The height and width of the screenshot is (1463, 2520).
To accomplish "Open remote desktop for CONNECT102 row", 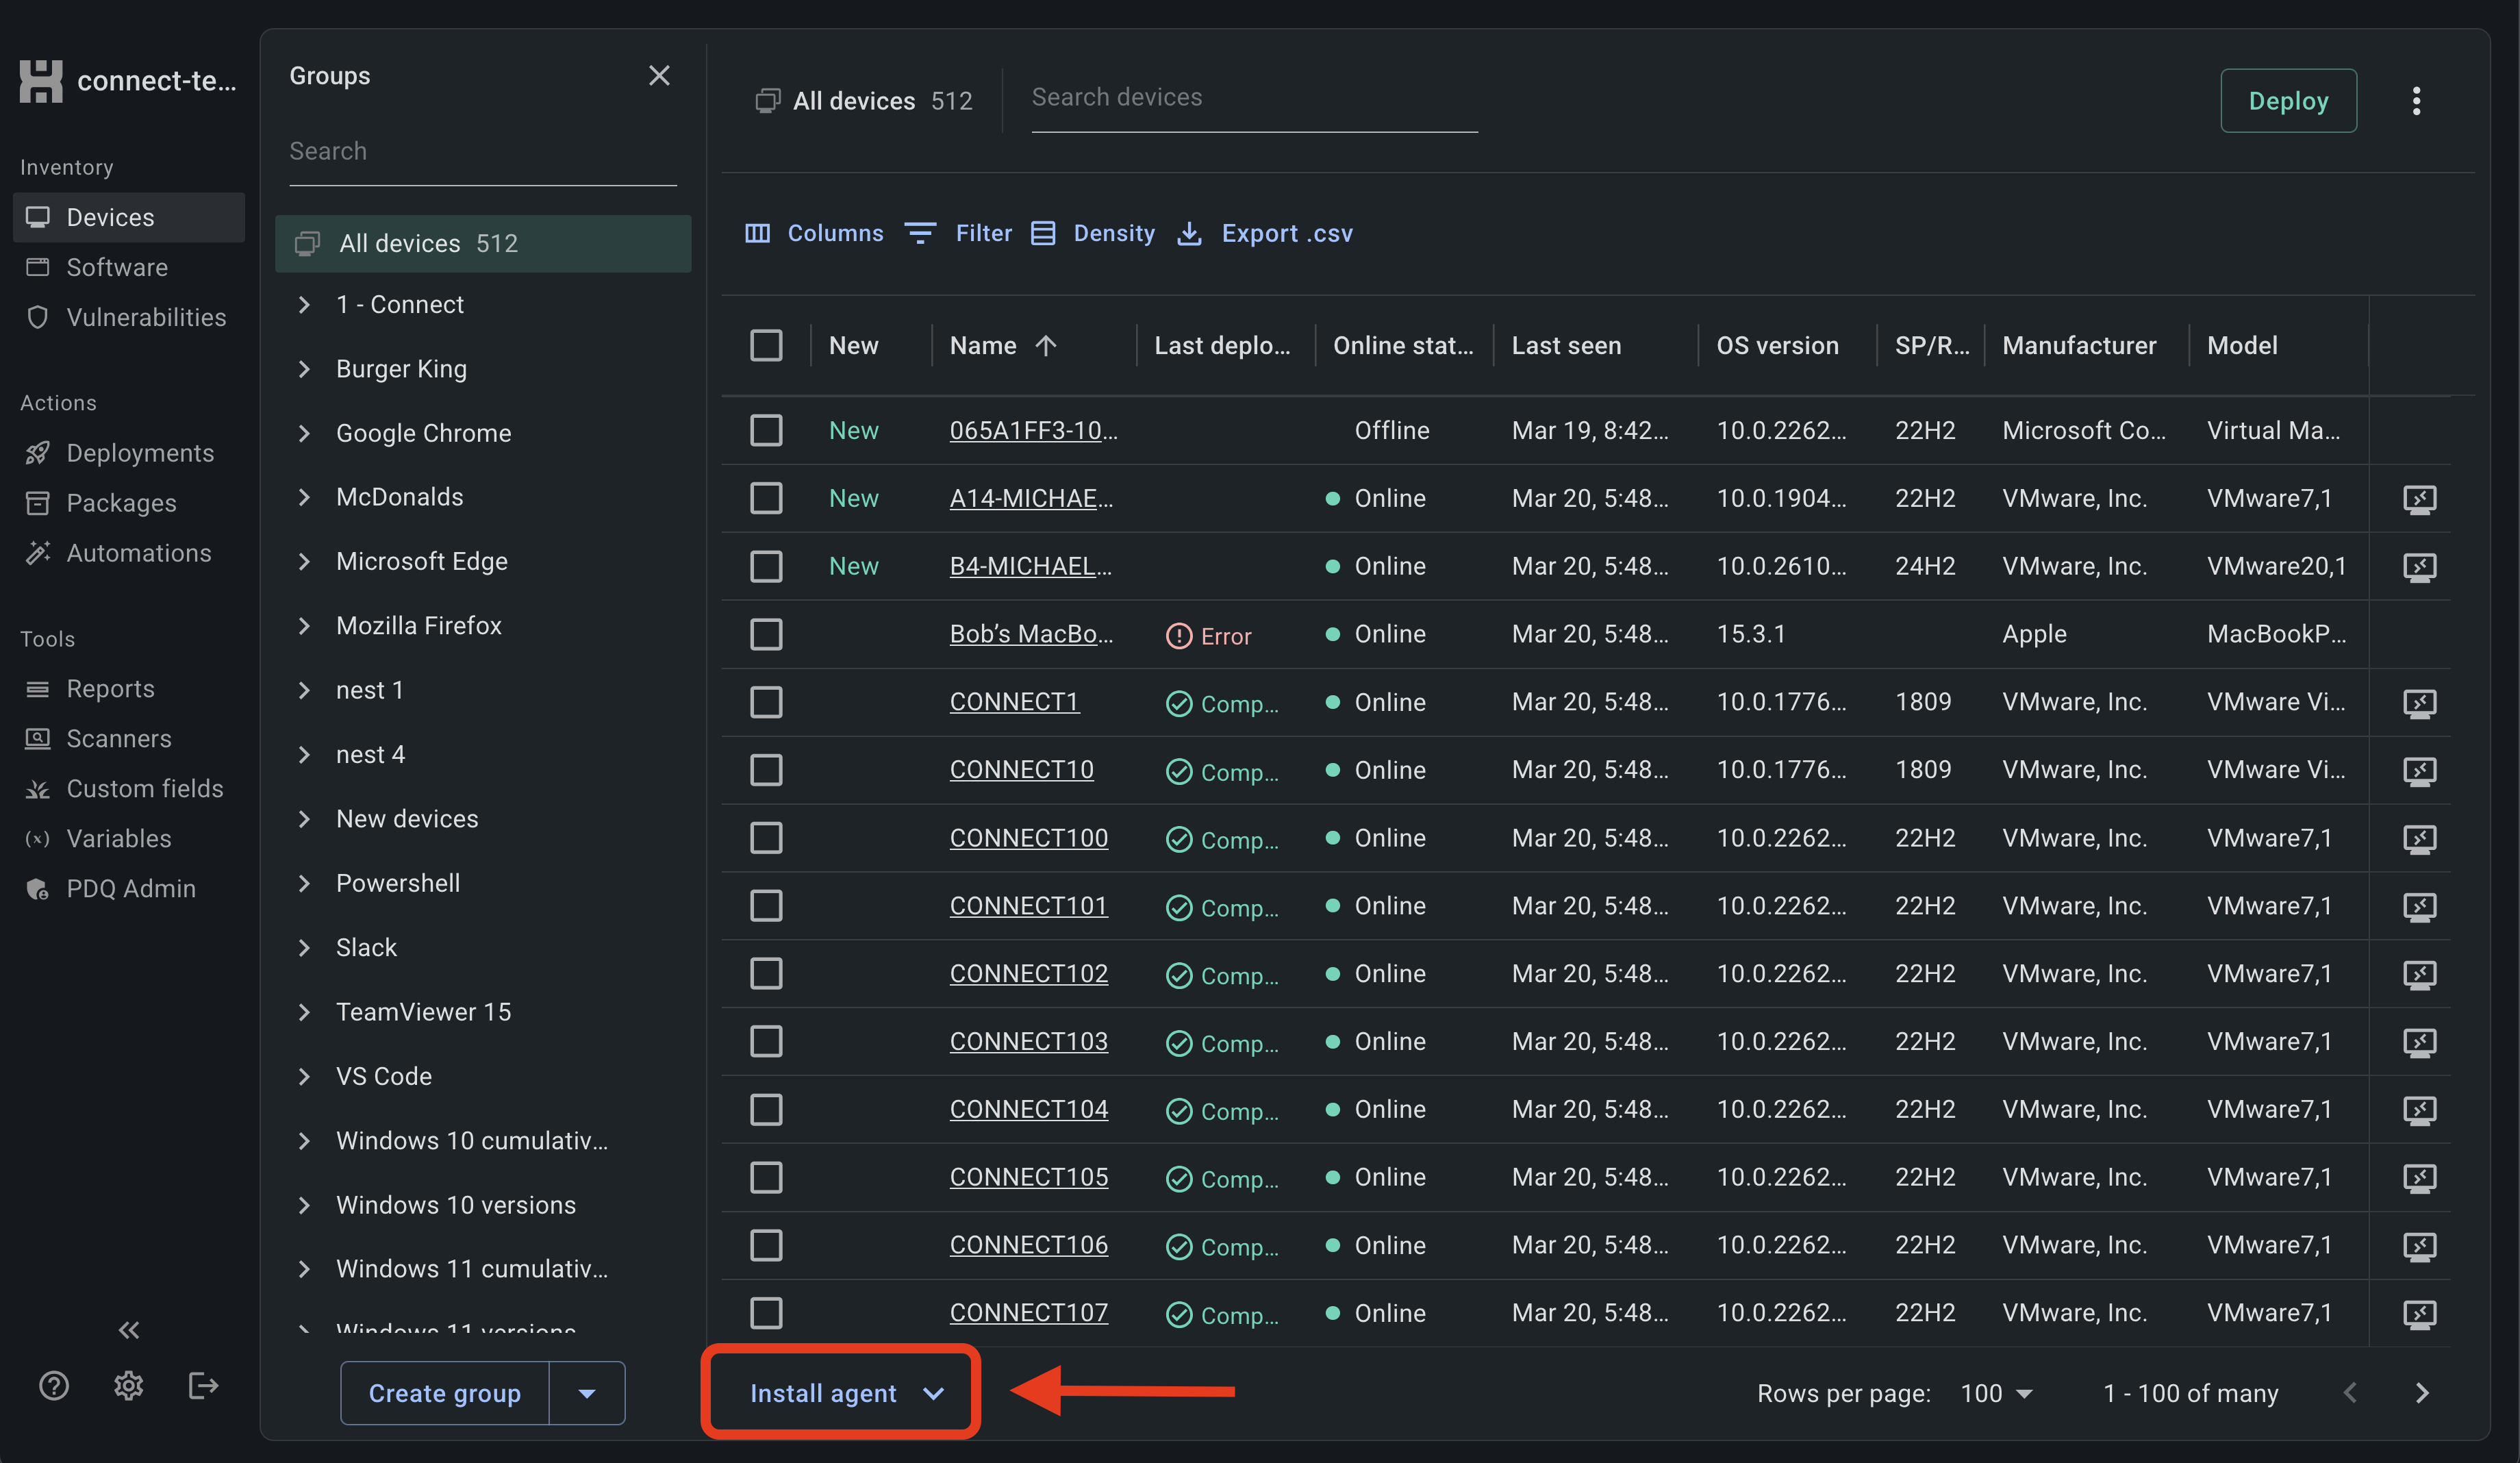I will pyautogui.click(x=2419, y=975).
